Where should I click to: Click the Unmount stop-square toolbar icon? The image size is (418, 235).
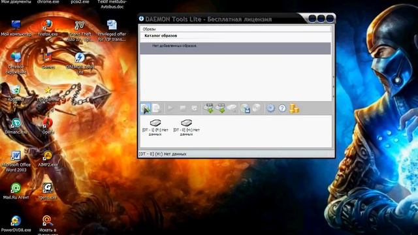[x=182, y=108]
